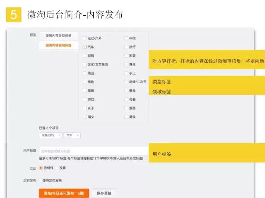
Task: Click the 保存草稿 button
Action: [104, 193]
